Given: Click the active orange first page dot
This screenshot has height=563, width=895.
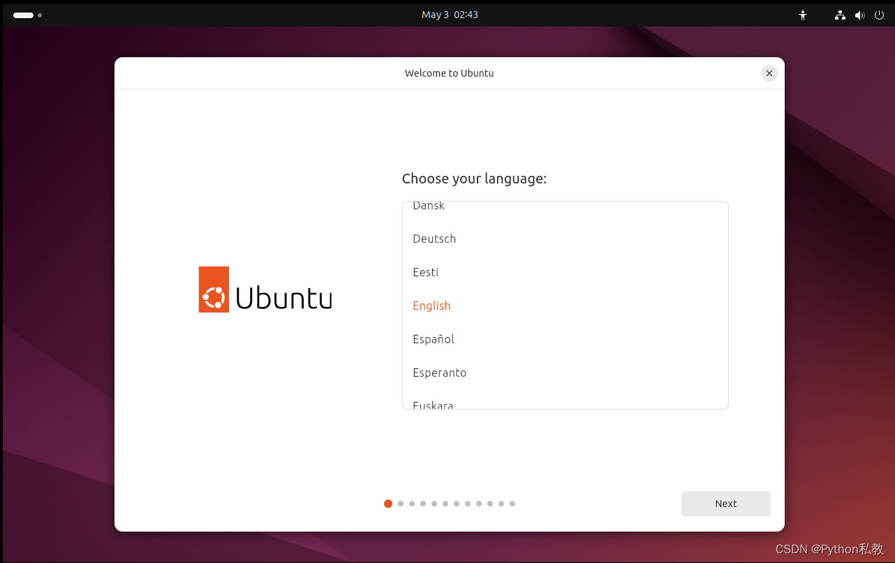Looking at the screenshot, I should [x=388, y=504].
